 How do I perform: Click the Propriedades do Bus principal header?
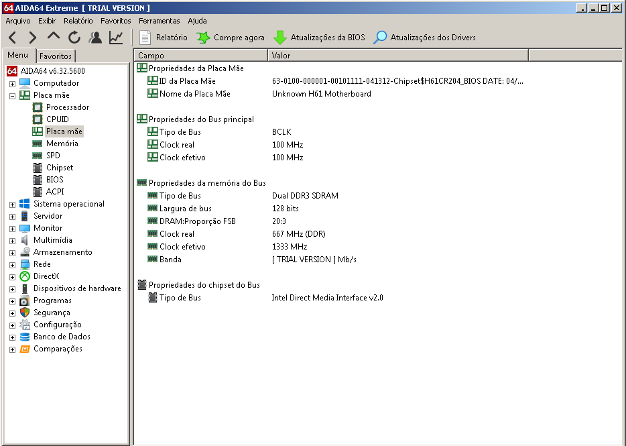point(201,119)
